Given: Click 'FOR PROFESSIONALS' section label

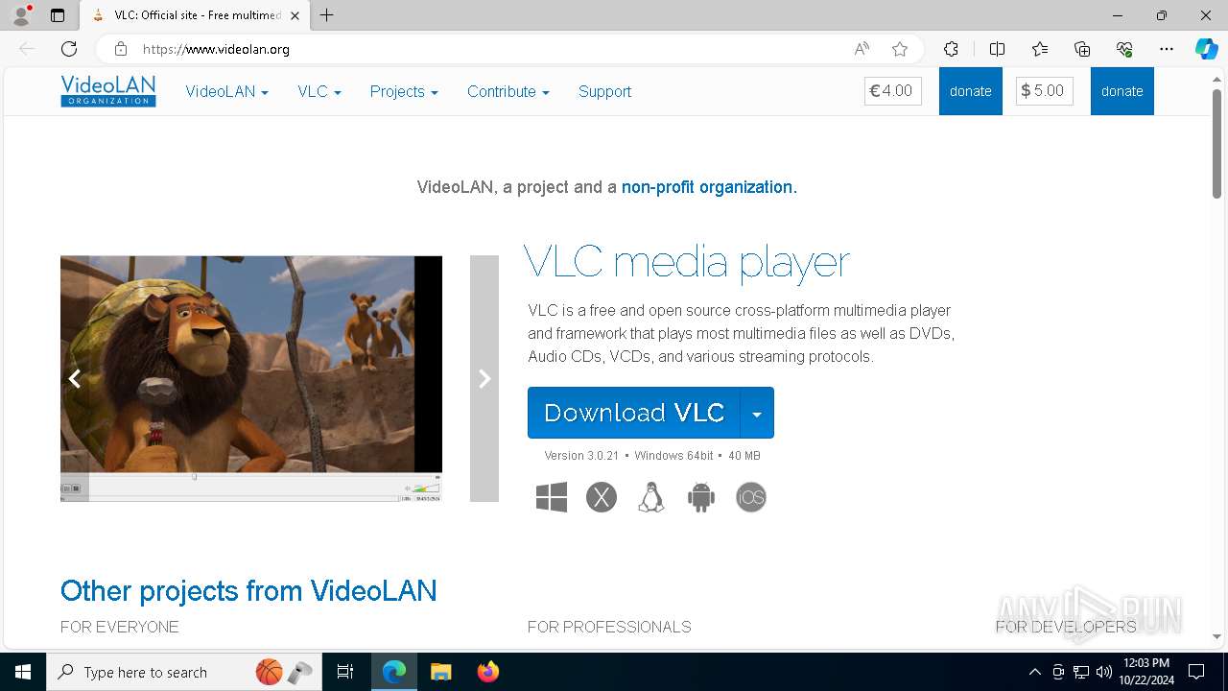Looking at the screenshot, I should click(609, 627).
